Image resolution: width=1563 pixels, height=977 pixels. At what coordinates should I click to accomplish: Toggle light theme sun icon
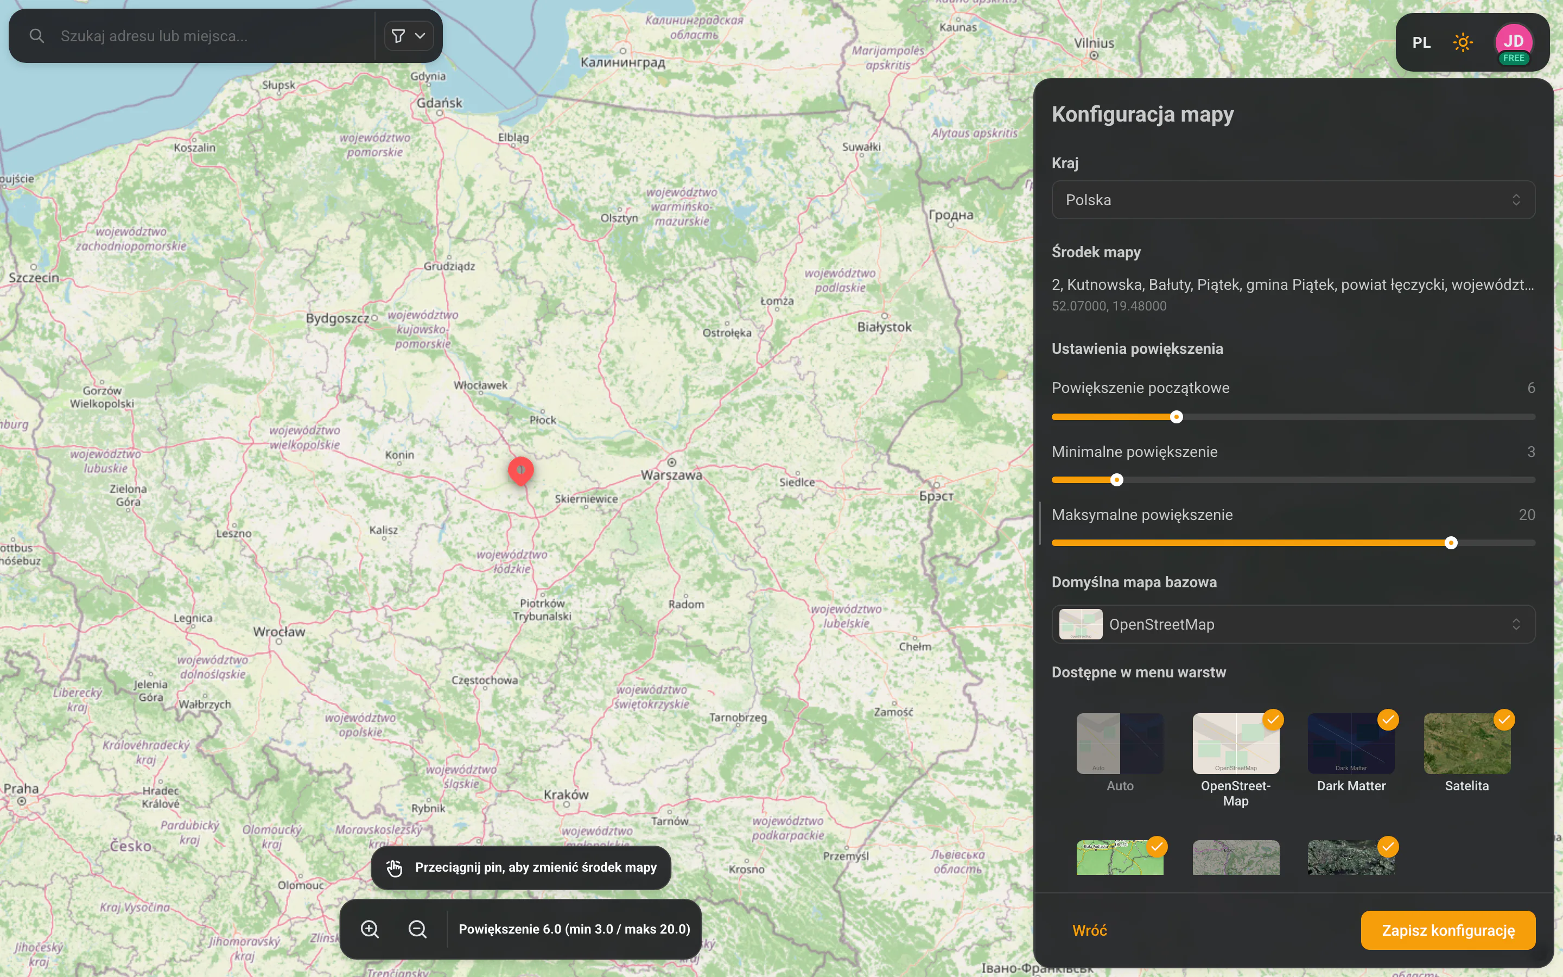point(1462,43)
